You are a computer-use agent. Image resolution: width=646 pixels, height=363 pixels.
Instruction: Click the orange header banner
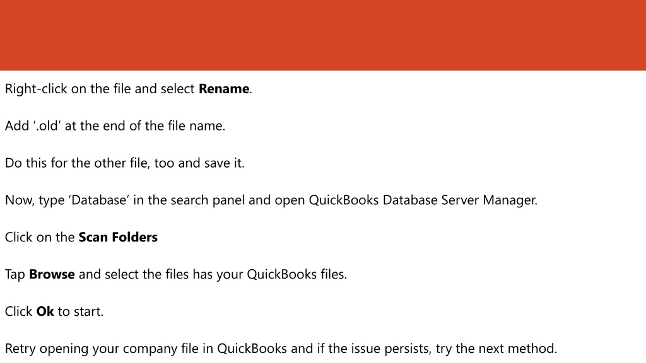[323, 35]
